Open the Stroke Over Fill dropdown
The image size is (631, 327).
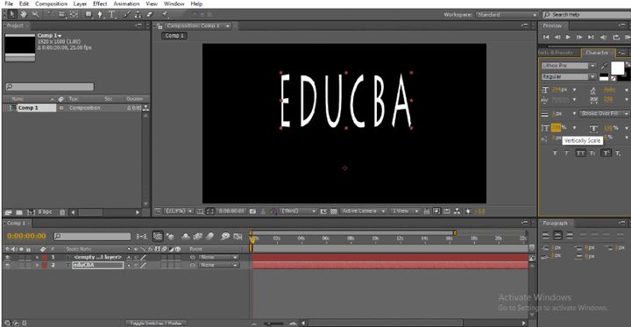pos(604,114)
